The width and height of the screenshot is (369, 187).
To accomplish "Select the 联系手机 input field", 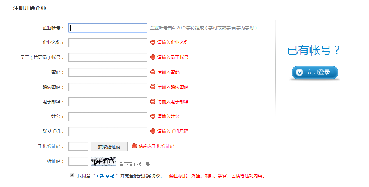I will click(108, 131).
